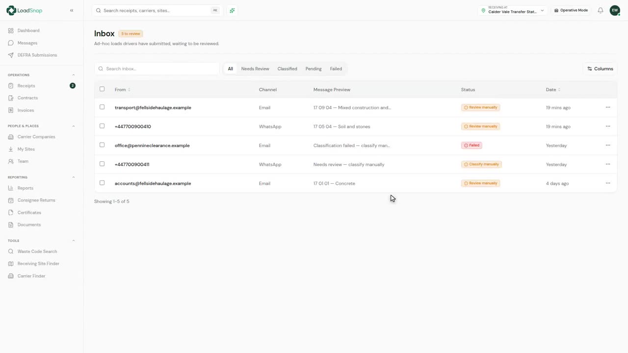
Task: Open row menu for office@pennineclearance.example
Action: click(x=608, y=145)
